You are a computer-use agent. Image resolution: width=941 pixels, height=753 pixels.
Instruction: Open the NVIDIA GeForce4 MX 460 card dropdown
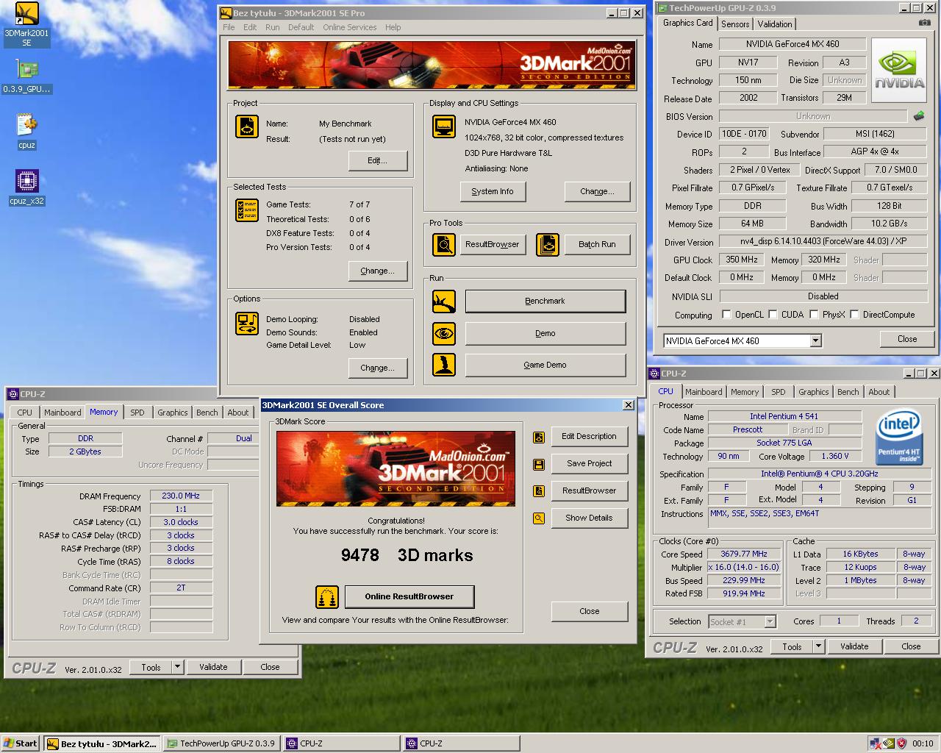[815, 340]
